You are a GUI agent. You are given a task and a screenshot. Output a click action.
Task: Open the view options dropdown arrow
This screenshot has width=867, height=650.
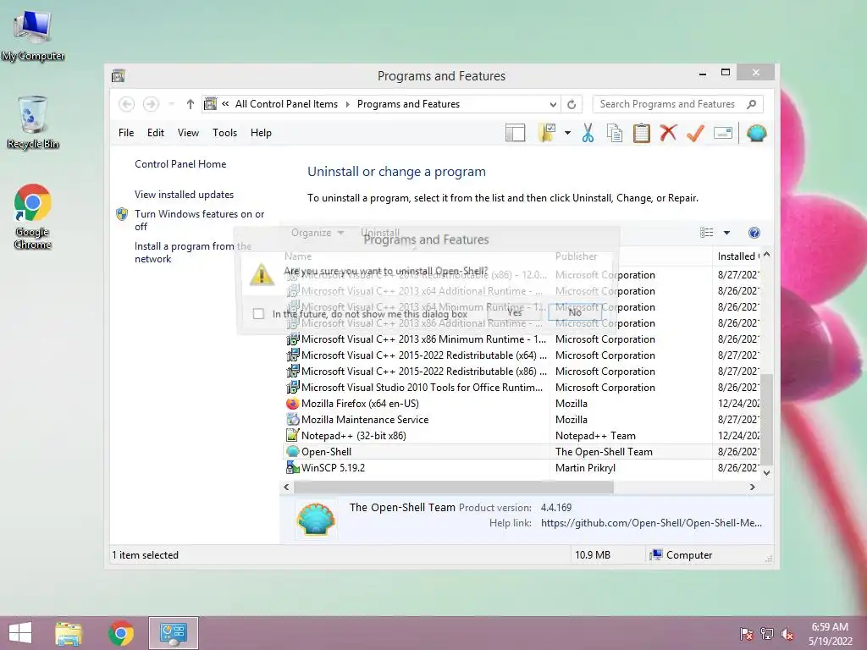click(726, 233)
